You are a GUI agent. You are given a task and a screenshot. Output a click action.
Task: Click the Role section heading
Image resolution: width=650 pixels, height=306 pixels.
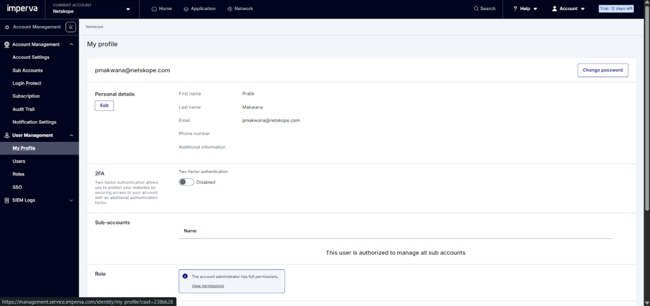click(x=100, y=273)
